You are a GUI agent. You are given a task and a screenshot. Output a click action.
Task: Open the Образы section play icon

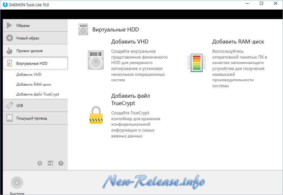click(x=9, y=25)
